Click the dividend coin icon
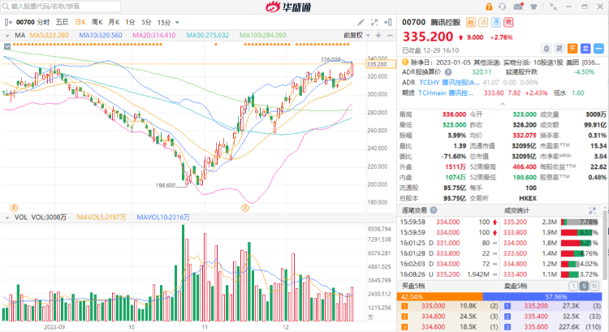This screenshot has height=332, width=609. [x=405, y=63]
